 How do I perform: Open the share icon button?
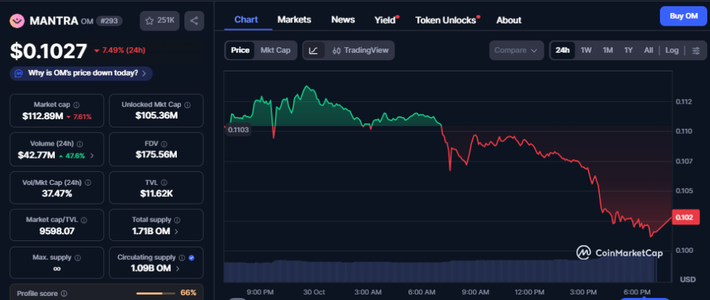tap(194, 21)
